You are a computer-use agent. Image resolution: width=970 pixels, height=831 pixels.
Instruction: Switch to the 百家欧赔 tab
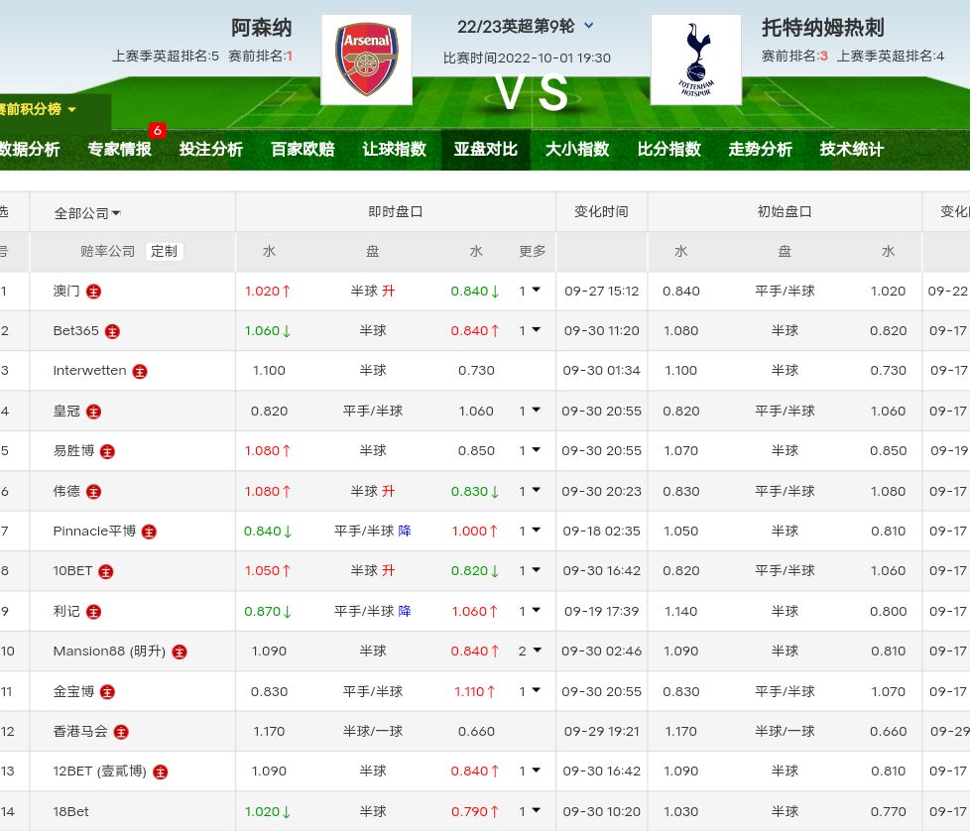(x=303, y=150)
